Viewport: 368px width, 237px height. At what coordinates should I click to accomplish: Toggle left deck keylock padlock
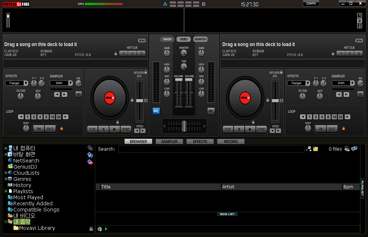[x=146, y=72]
